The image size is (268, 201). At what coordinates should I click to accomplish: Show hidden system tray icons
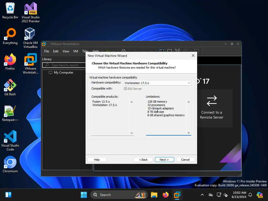click(202, 195)
